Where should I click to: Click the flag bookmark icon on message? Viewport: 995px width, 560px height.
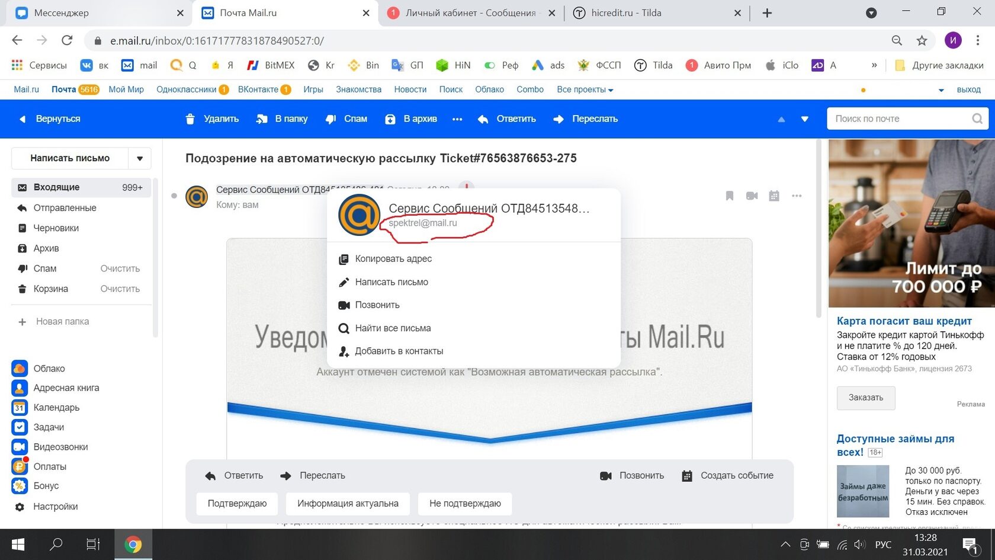(730, 196)
